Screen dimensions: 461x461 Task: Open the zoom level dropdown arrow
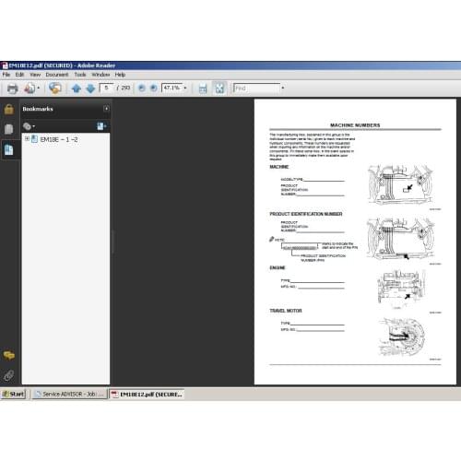(185, 88)
